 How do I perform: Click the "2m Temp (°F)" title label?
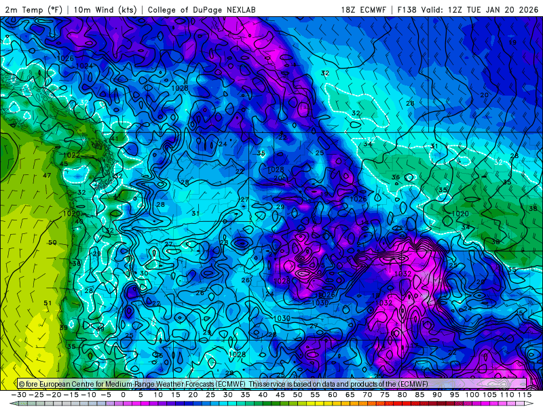33,9
